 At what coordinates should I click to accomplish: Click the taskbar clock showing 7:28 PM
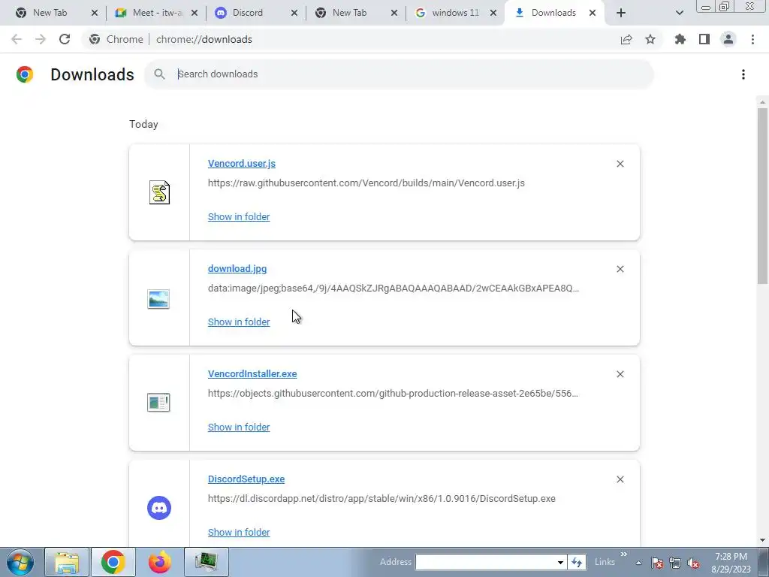coord(731,563)
